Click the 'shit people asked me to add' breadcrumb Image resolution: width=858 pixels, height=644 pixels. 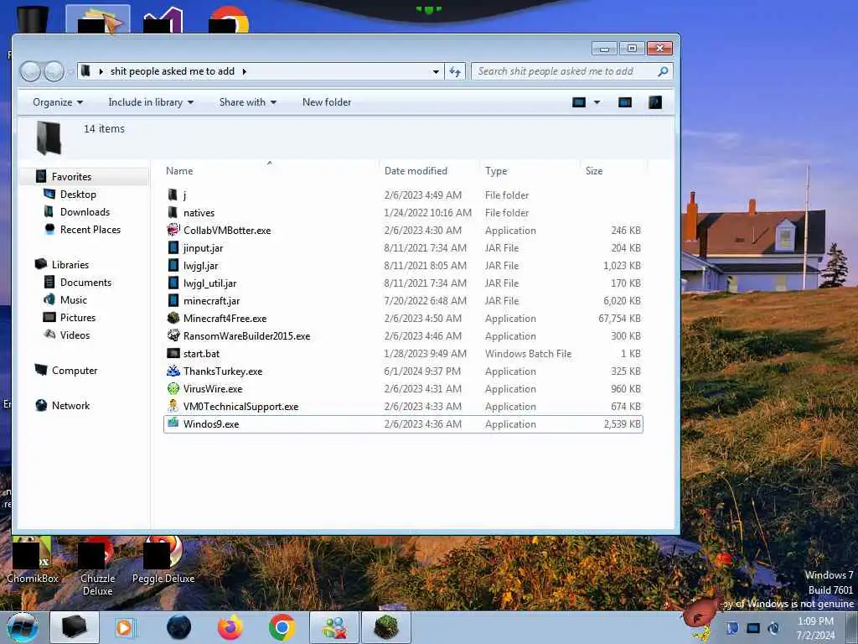(x=173, y=71)
